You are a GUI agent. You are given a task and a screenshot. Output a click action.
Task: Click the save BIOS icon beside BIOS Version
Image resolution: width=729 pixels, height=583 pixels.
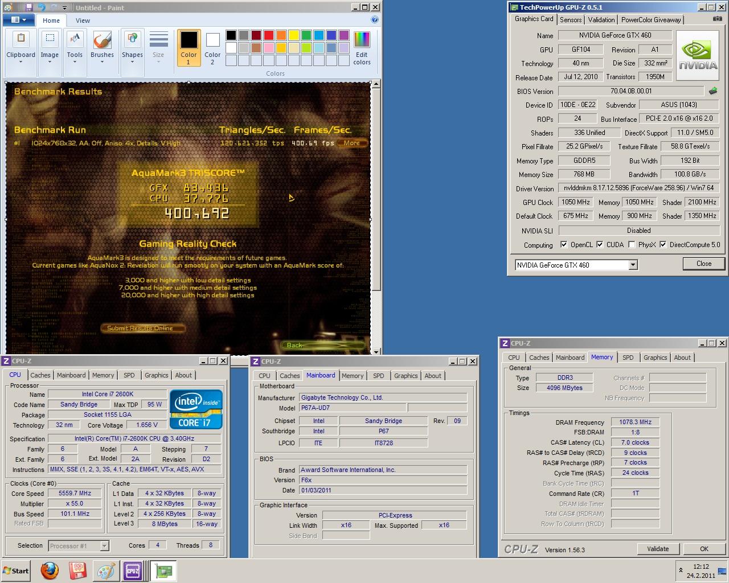(713, 91)
